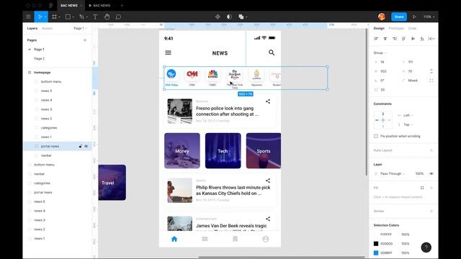The width and height of the screenshot is (461, 259).
Task: Toggle visibility of portal news layer
Action: (x=86, y=146)
